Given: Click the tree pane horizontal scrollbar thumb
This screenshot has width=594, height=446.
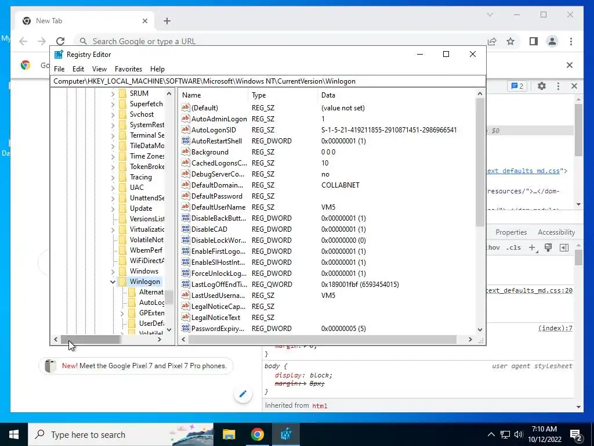Looking at the screenshot, I should click(x=90, y=339).
